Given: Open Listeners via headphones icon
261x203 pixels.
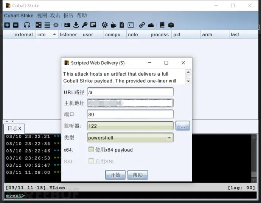Looking at the screenshot, I should (x=27, y=25).
